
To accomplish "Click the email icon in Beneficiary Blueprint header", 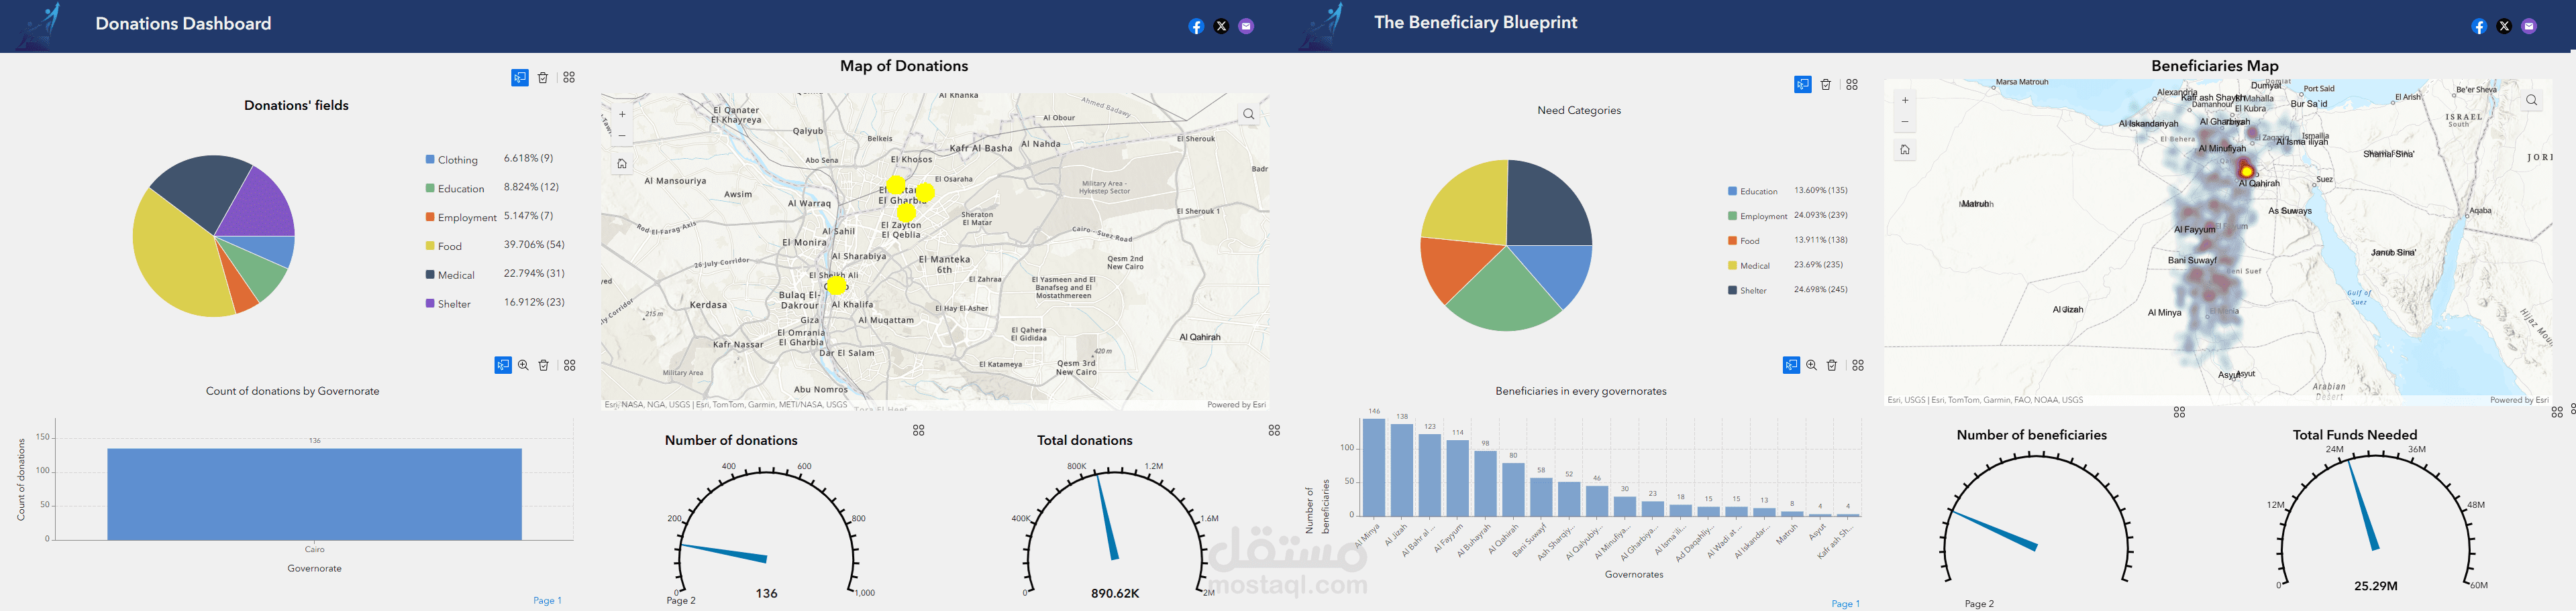I will pos(2529,27).
